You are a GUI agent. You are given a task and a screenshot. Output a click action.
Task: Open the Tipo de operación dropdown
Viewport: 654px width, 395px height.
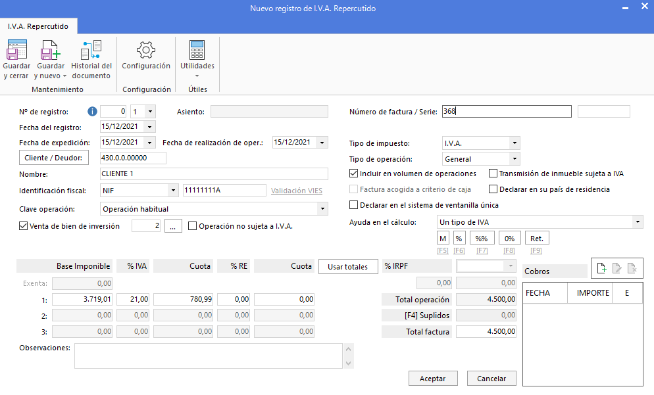click(515, 159)
